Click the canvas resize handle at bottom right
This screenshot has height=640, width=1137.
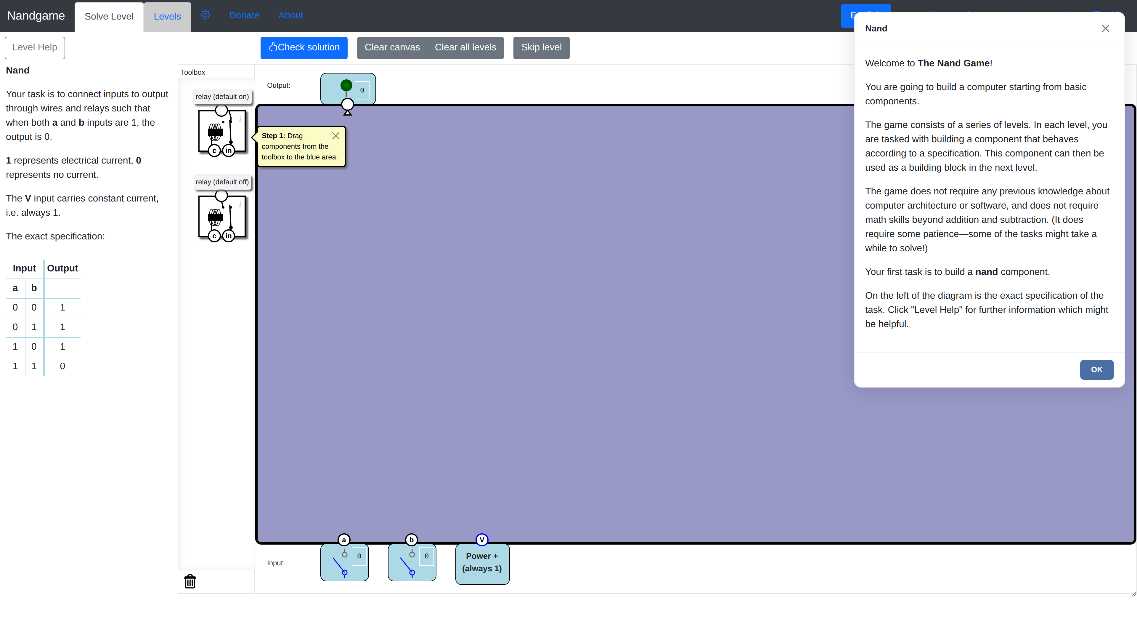tap(1133, 594)
